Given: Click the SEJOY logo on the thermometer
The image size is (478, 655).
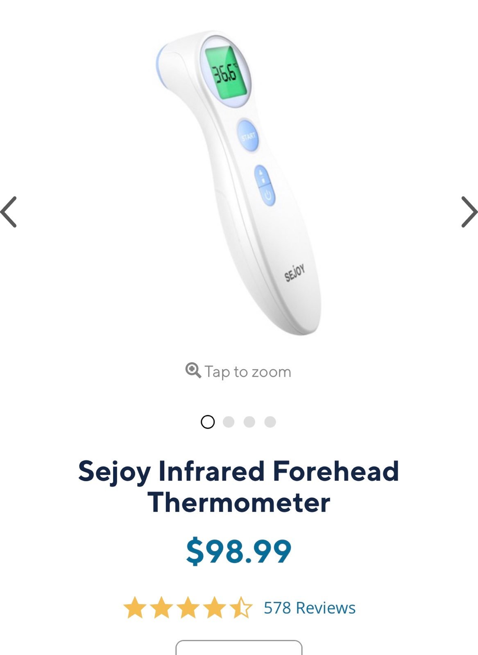Looking at the screenshot, I should point(295,273).
